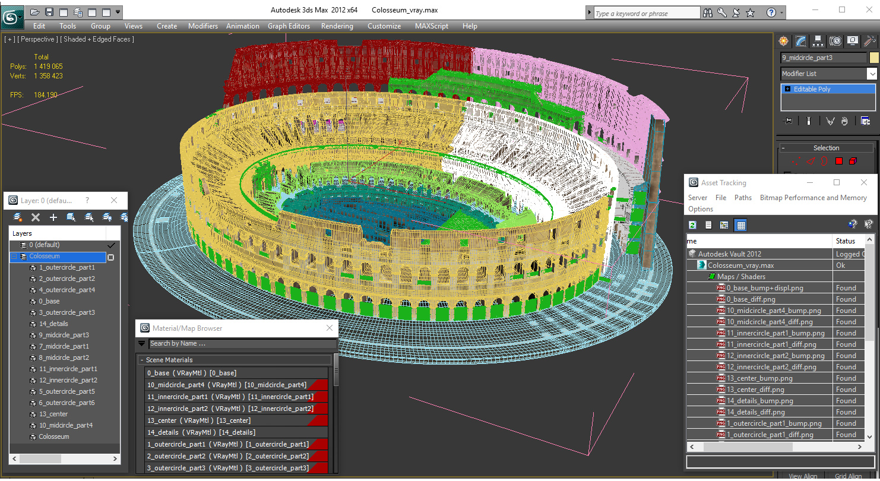Collapse the Colosseum layer tree node
This screenshot has width=880, height=481.
pyautogui.click(x=14, y=257)
